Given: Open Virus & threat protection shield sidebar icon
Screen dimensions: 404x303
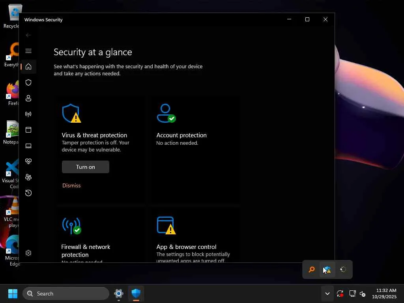Looking at the screenshot, I should (x=28, y=82).
